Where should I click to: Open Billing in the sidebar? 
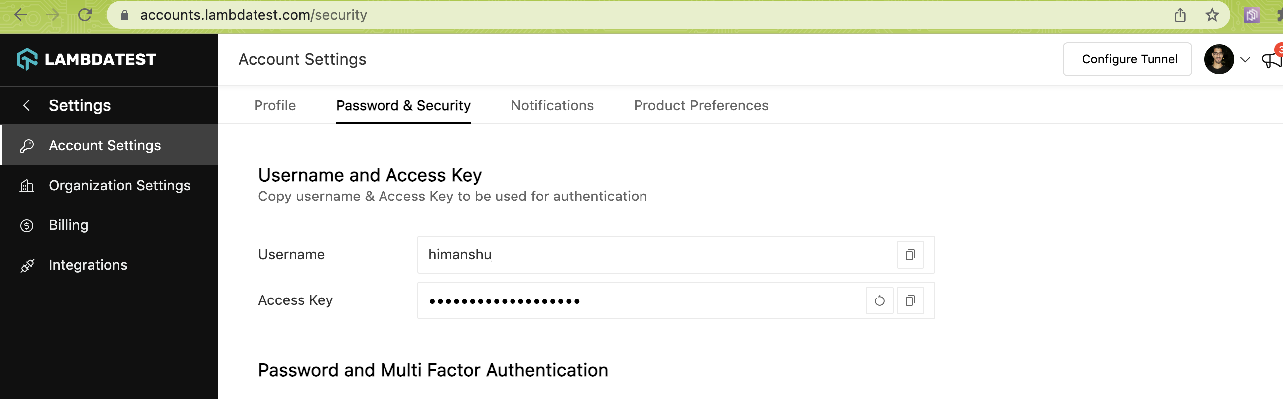pos(68,225)
